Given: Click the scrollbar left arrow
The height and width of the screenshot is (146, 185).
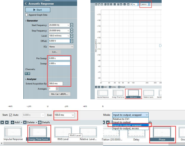Looking at the screenshot, I should pyautogui.click(x=2, y=143).
